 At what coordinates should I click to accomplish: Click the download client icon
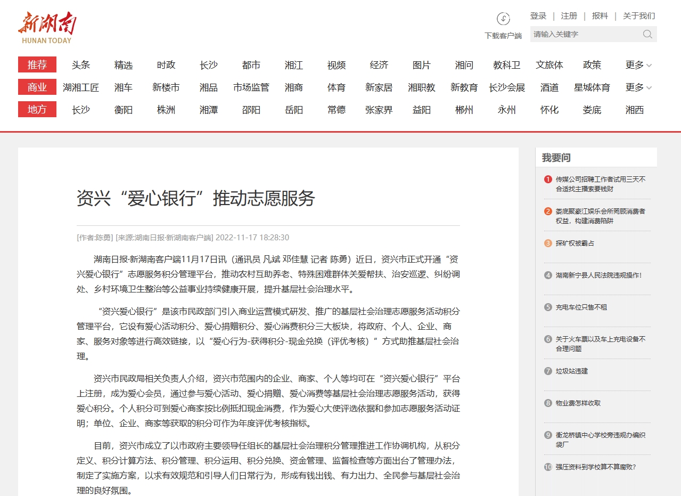pos(503,19)
